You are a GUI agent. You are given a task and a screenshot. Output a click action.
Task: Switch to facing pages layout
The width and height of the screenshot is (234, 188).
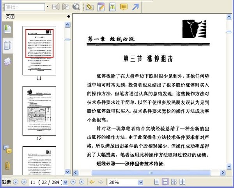[x=183, y=182]
